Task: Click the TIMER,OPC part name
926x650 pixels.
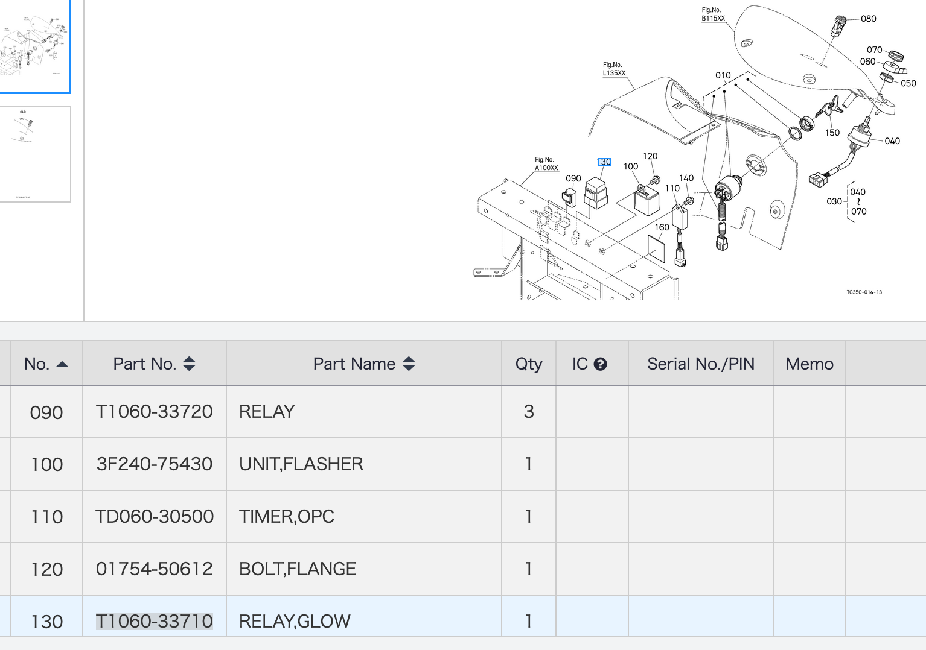Action: coord(287,517)
